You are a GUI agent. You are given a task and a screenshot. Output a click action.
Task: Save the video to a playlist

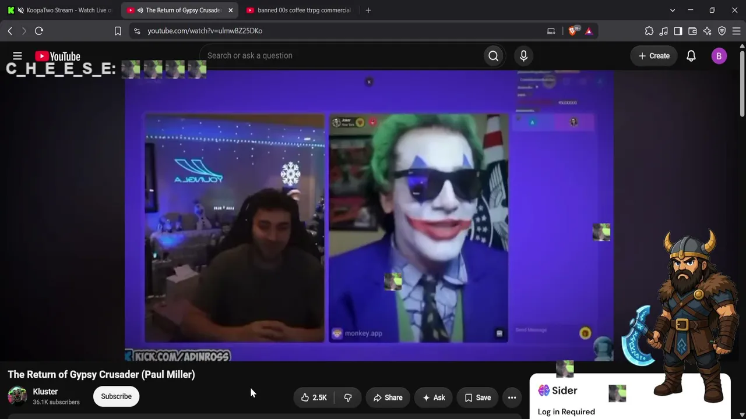477,397
